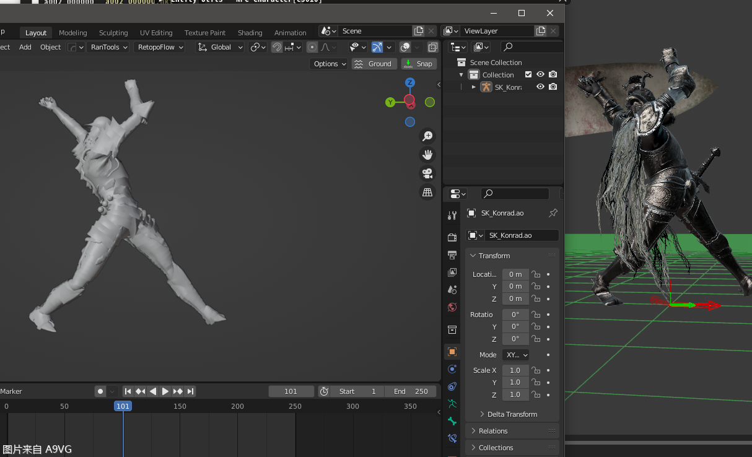This screenshot has width=752, height=457.
Task: Hide Collection in viewport using eye icon
Action: point(540,75)
